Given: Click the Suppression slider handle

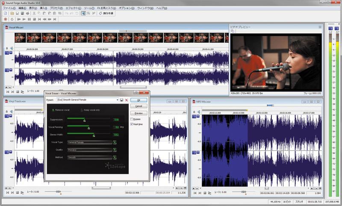Looking at the screenshot, I should pos(85,121).
